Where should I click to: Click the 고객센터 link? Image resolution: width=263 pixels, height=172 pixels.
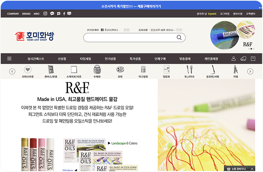pos(250,14)
